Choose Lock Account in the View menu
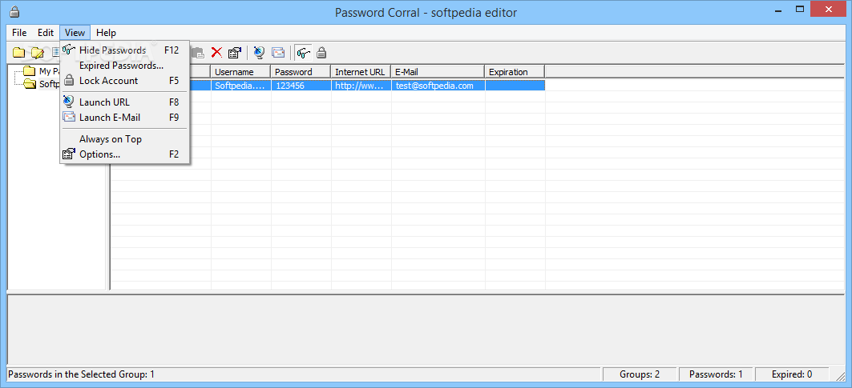852x388 pixels. point(124,80)
